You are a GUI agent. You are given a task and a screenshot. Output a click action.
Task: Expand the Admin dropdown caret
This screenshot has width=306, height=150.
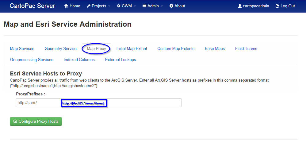click(x=162, y=6)
